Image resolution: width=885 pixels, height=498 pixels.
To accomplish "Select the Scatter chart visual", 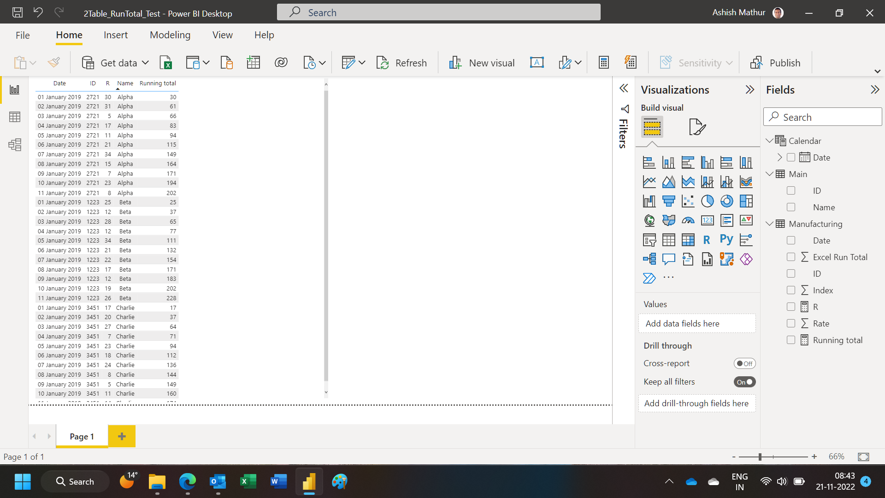I will point(688,201).
